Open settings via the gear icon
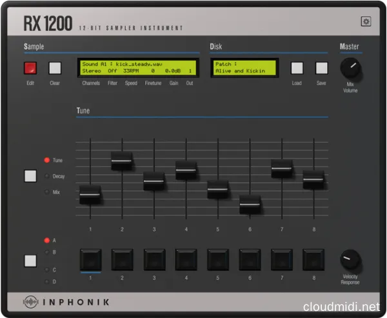387x318 pixels. (366, 21)
